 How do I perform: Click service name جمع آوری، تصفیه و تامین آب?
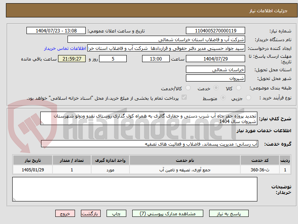click(185, 170)
